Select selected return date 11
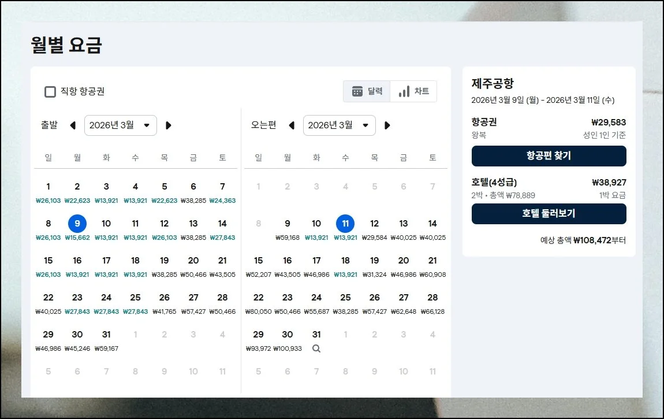The width and height of the screenshot is (664, 419). 345,224
